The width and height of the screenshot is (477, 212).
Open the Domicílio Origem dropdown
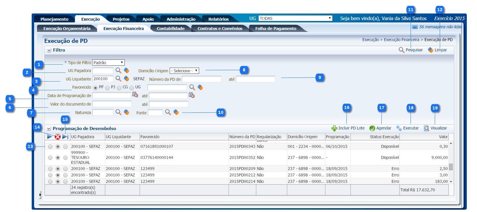coord(184,71)
